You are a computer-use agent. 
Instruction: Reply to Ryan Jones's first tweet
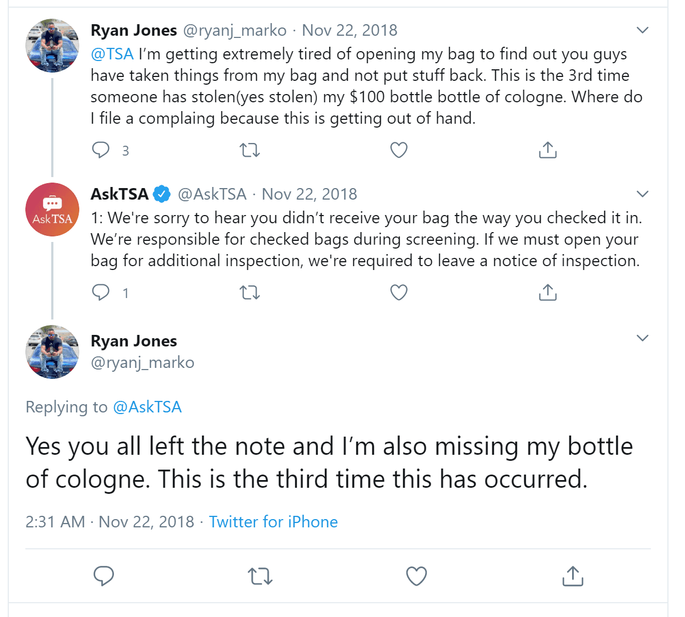[x=101, y=150]
